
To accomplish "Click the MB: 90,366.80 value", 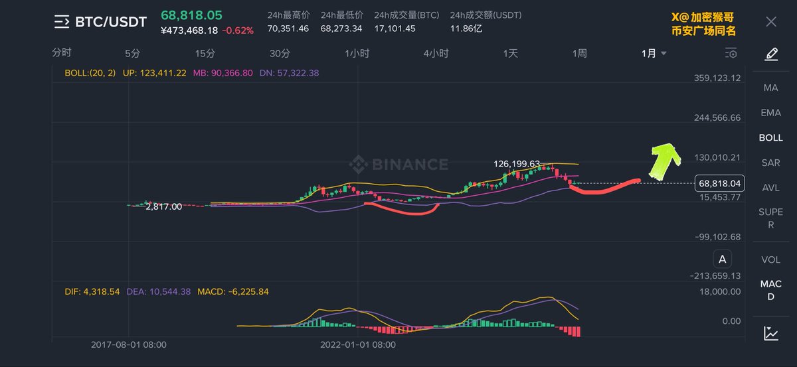I will 223,73.
